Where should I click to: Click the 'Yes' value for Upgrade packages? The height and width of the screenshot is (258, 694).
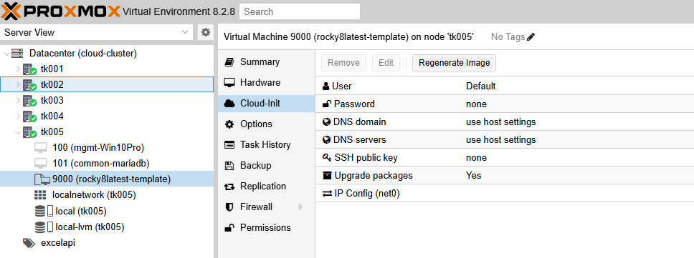(474, 176)
